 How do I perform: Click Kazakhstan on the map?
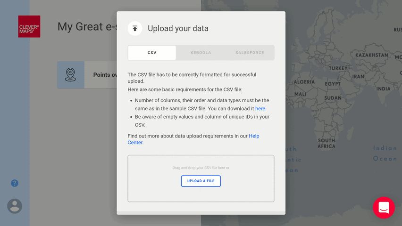pos(371,55)
